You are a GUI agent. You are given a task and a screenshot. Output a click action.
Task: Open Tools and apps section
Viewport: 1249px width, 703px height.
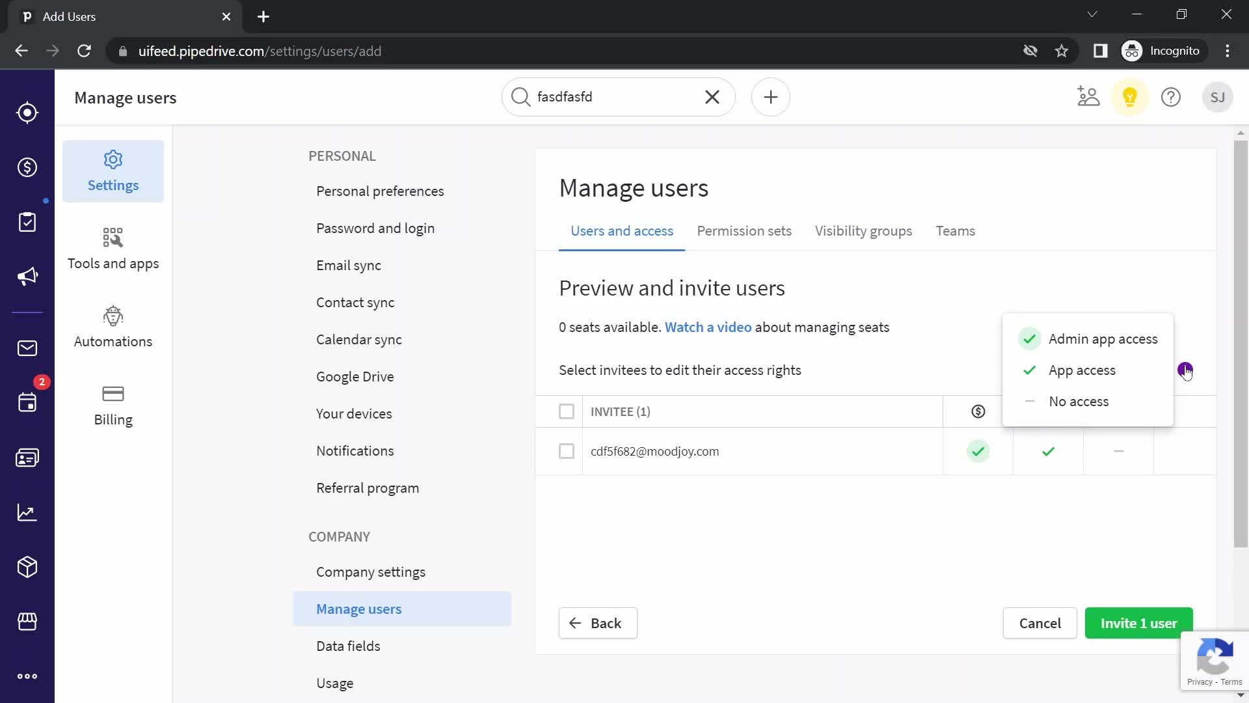113,249
